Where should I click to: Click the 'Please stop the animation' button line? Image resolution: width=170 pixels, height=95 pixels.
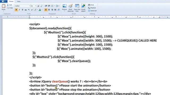coord(70,90)
